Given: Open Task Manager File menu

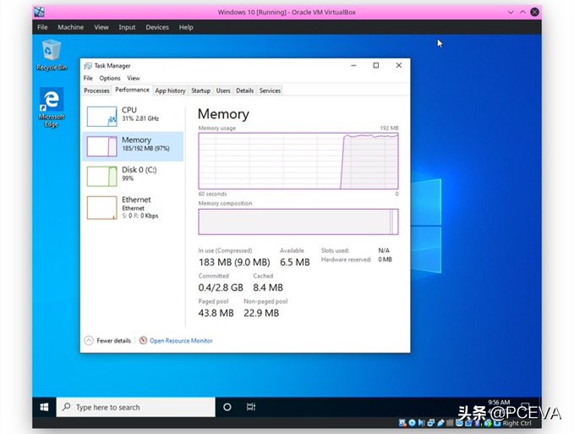Looking at the screenshot, I should click(88, 78).
